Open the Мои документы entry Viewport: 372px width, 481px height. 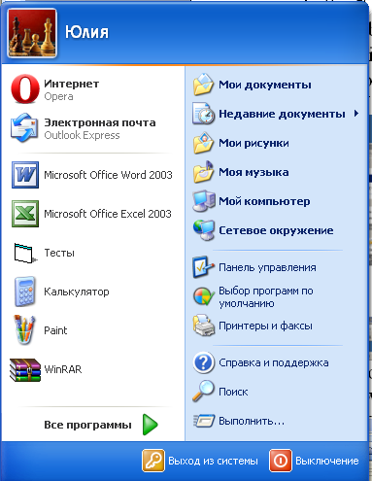265,85
